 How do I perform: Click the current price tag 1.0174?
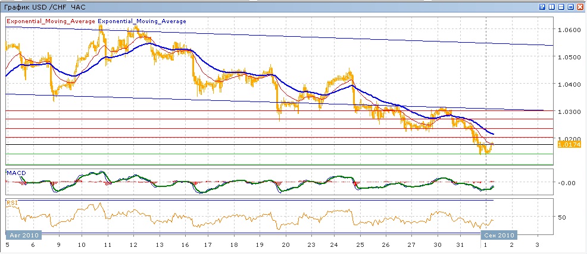(x=566, y=144)
